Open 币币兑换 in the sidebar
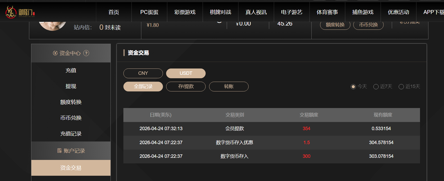The height and width of the screenshot is (181, 444). click(71, 118)
